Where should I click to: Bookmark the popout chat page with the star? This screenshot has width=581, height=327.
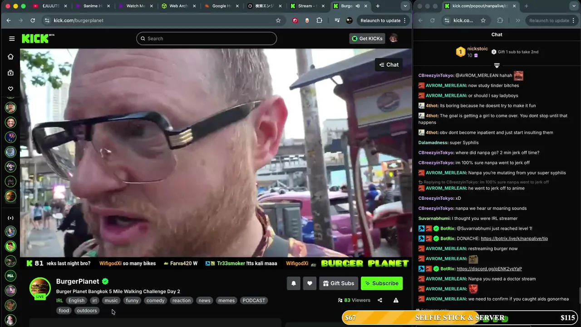[483, 20]
